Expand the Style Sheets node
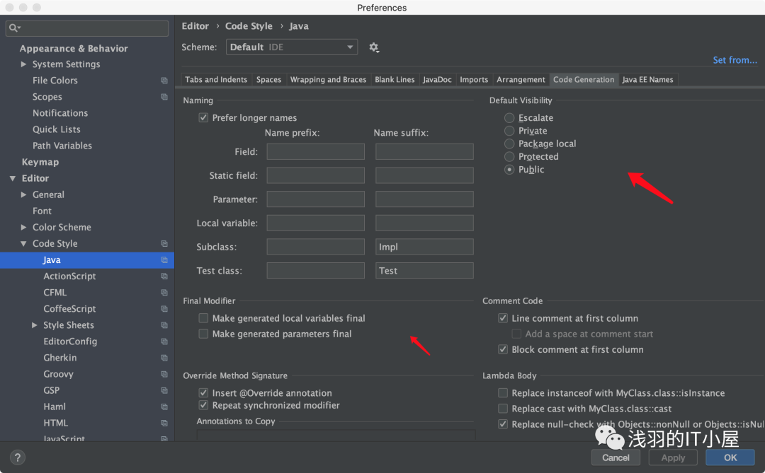Screen dimensions: 765x473 click(34, 325)
